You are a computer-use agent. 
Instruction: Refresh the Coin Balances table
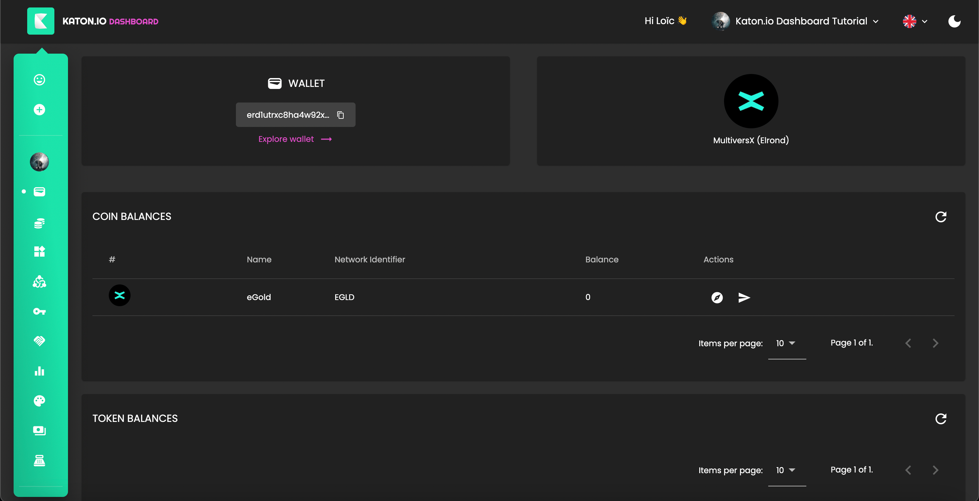[941, 217]
